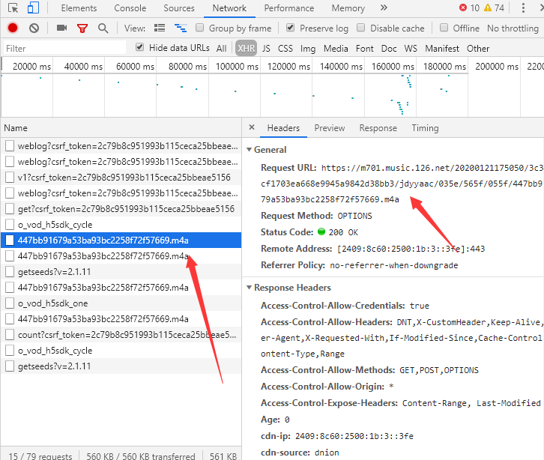Close the request details pane
Viewport: 544px width, 460px height.
252,127
